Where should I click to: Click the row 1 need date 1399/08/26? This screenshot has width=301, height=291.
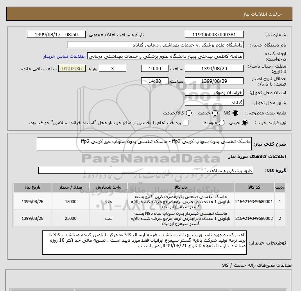click(32, 202)
